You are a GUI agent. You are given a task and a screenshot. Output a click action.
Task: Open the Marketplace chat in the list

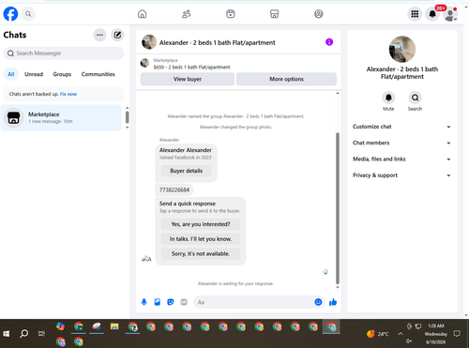pyautogui.click(x=61, y=118)
